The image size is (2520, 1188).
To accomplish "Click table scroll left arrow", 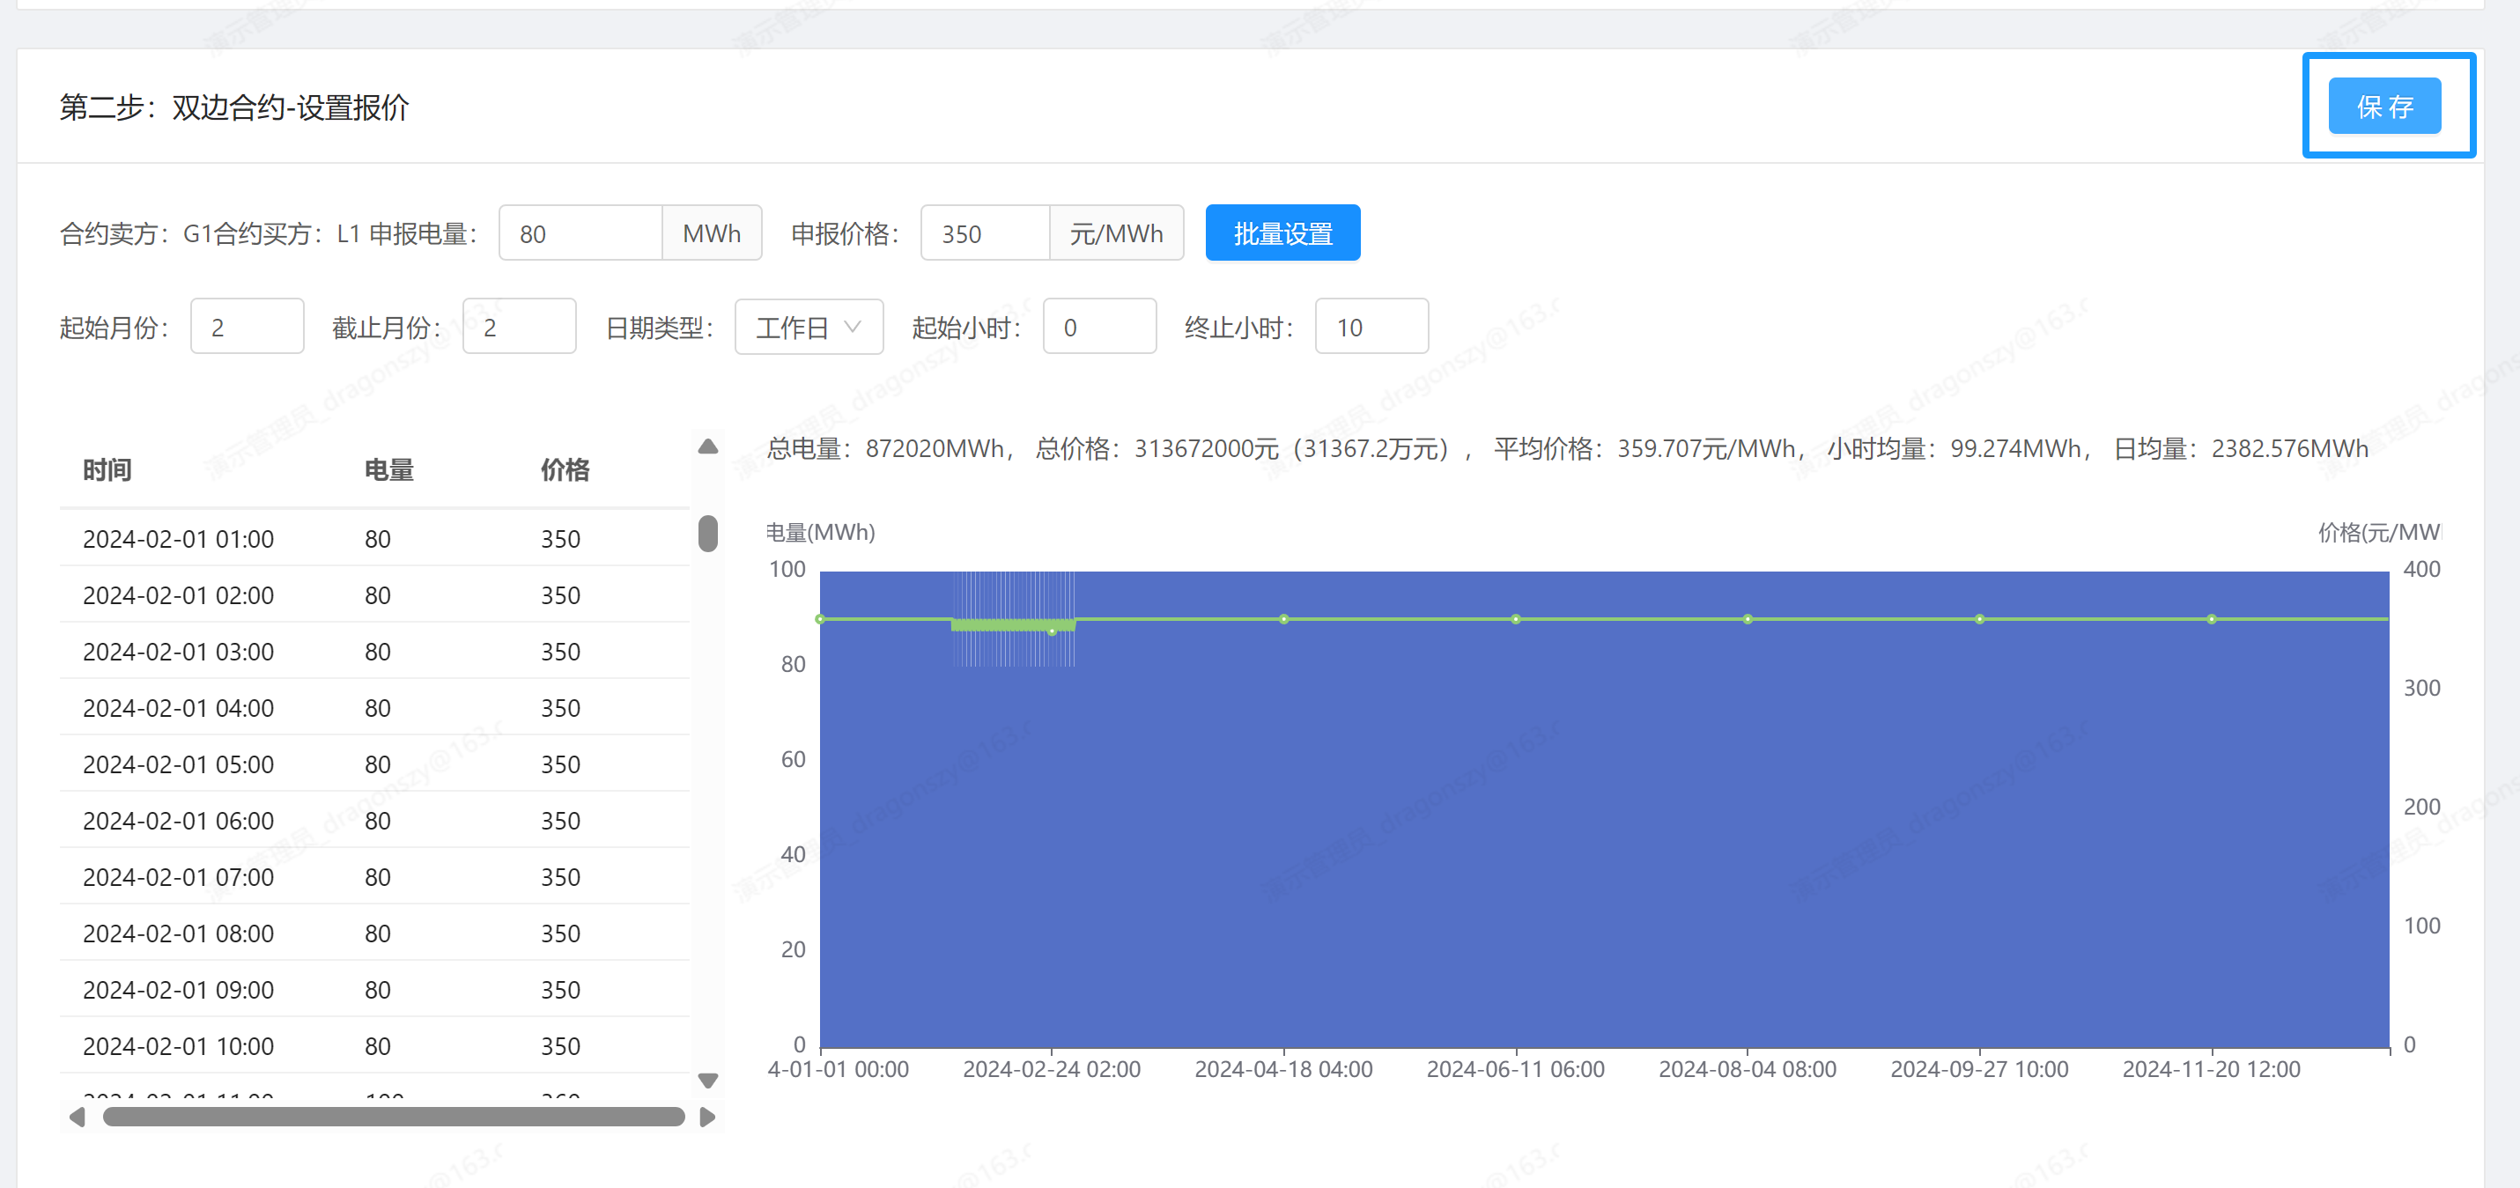I will point(77,1117).
